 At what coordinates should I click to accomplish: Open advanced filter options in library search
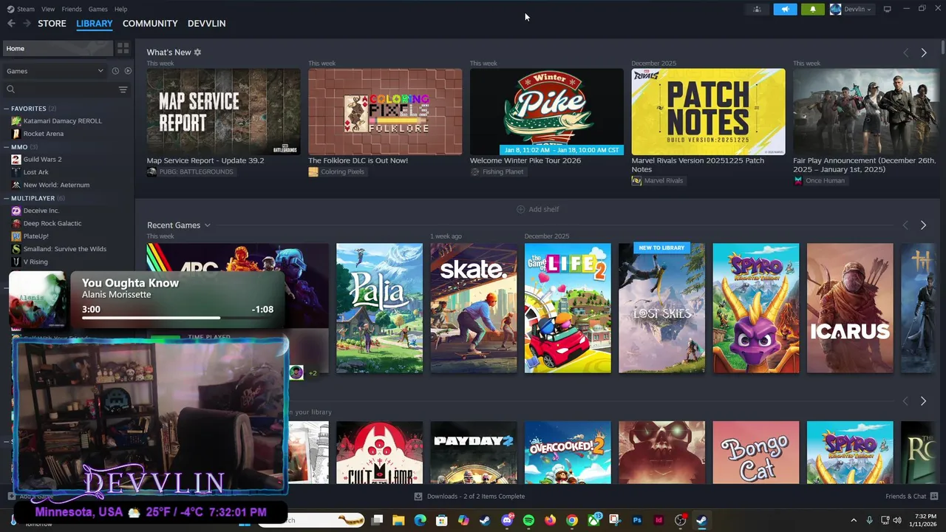point(123,89)
